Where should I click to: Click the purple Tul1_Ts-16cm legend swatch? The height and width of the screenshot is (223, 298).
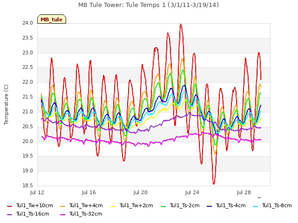pos(9,214)
